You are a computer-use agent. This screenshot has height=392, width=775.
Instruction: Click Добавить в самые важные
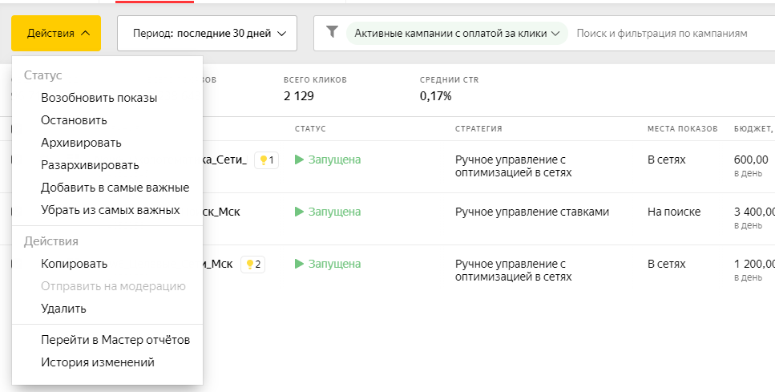pos(115,188)
